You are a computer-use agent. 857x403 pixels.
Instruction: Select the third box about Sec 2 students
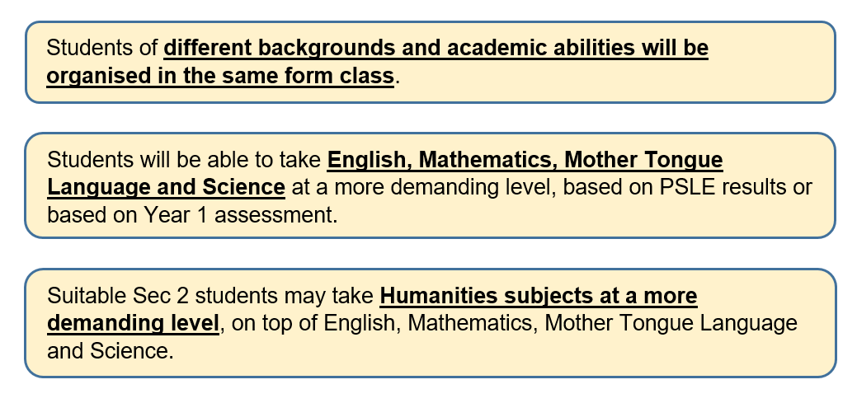(x=430, y=323)
